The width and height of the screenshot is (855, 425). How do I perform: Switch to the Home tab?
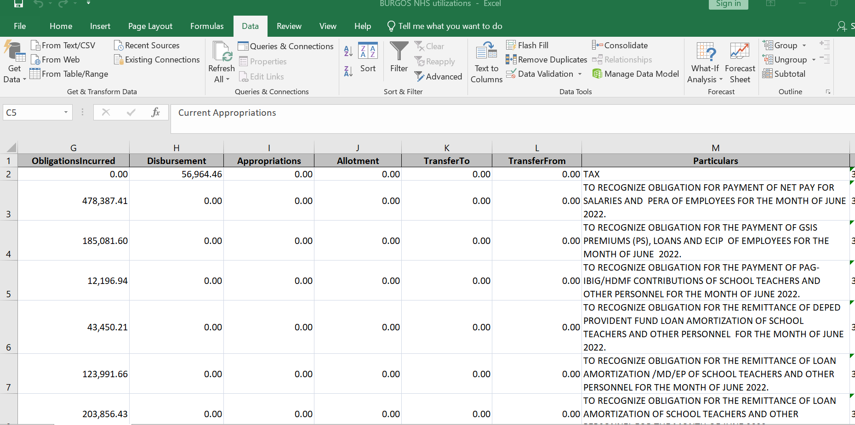(x=61, y=26)
